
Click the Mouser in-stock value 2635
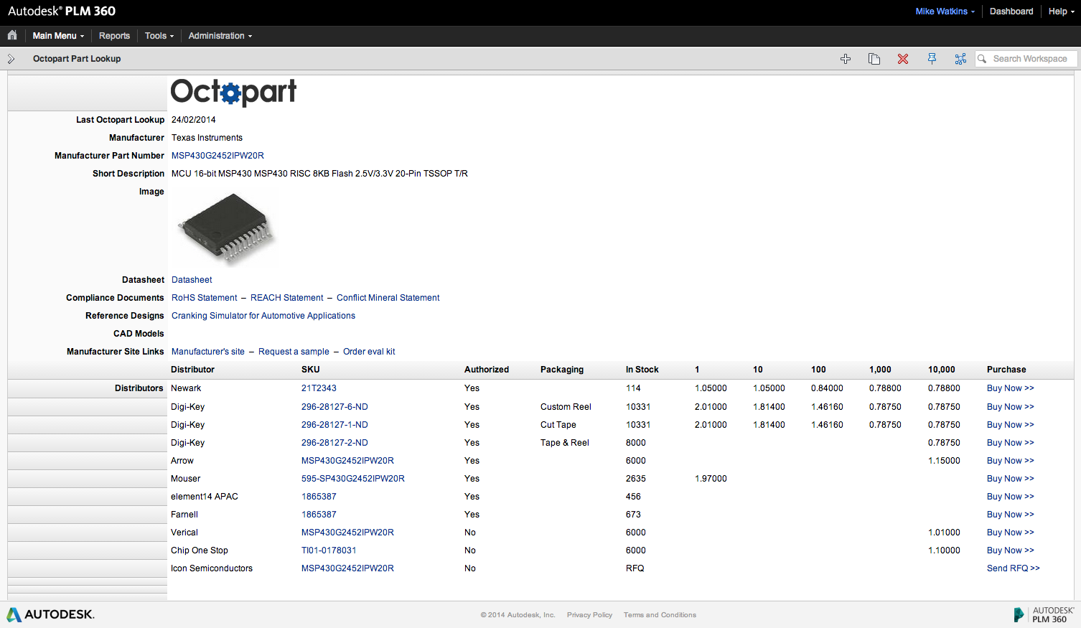pyautogui.click(x=636, y=479)
